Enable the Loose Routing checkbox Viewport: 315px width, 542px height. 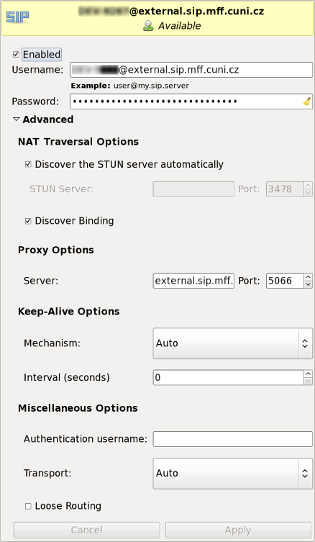[28, 507]
